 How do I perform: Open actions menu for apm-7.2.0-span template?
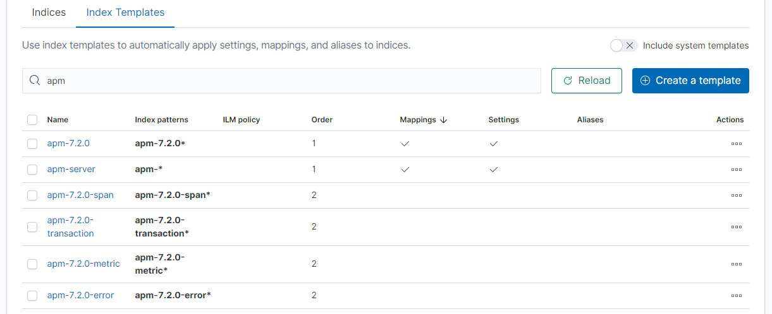pyautogui.click(x=736, y=195)
